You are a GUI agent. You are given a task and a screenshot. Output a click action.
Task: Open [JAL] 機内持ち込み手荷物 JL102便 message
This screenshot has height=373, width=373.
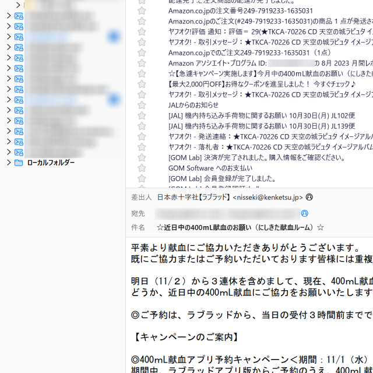262,115
